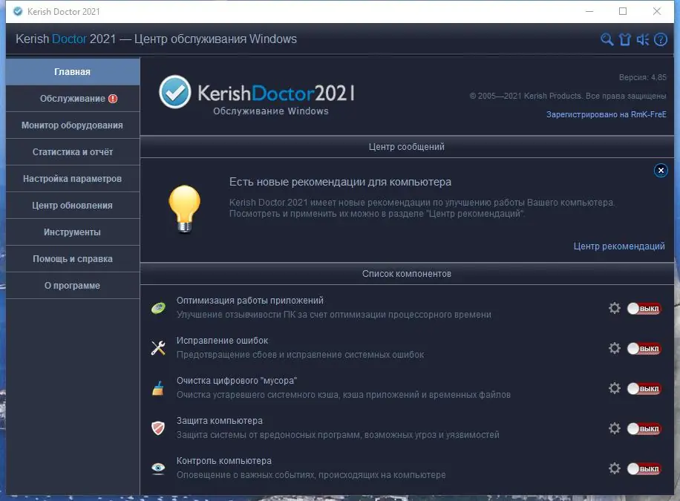Open the search magnifier icon in header
Viewport: 680px width, 501px height.
(607, 39)
